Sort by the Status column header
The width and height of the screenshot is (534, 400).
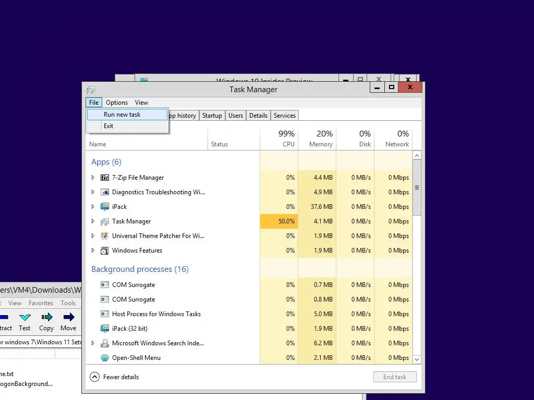point(234,139)
